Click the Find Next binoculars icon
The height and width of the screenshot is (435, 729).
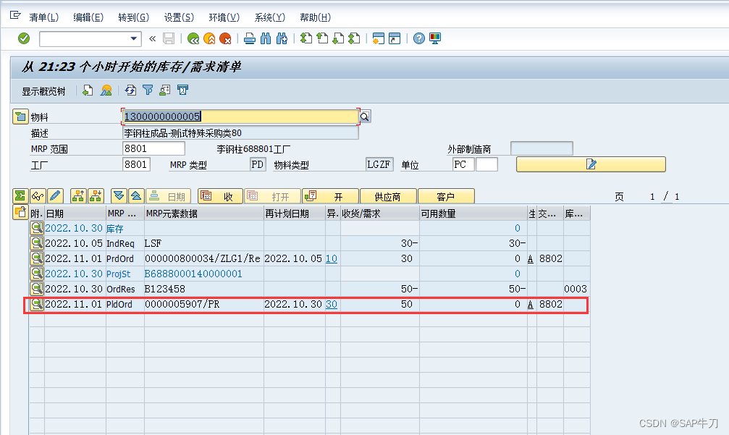[282, 38]
